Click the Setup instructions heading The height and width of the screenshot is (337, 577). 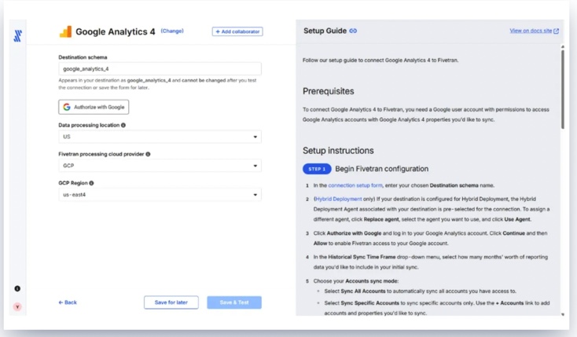pyautogui.click(x=338, y=151)
